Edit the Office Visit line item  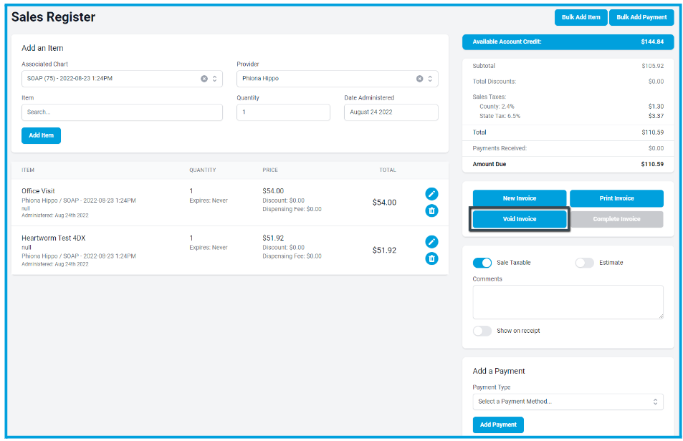tap(431, 194)
